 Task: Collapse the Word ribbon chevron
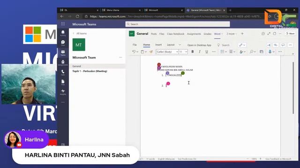(x=293, y=54)
